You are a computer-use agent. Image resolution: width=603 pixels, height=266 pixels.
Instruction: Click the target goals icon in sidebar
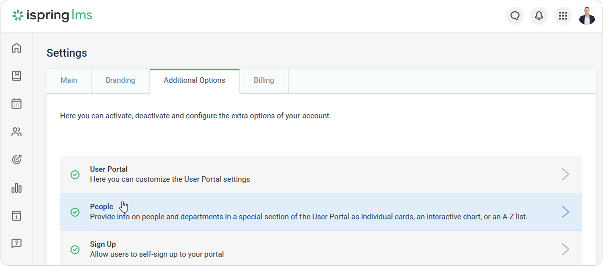17,160
